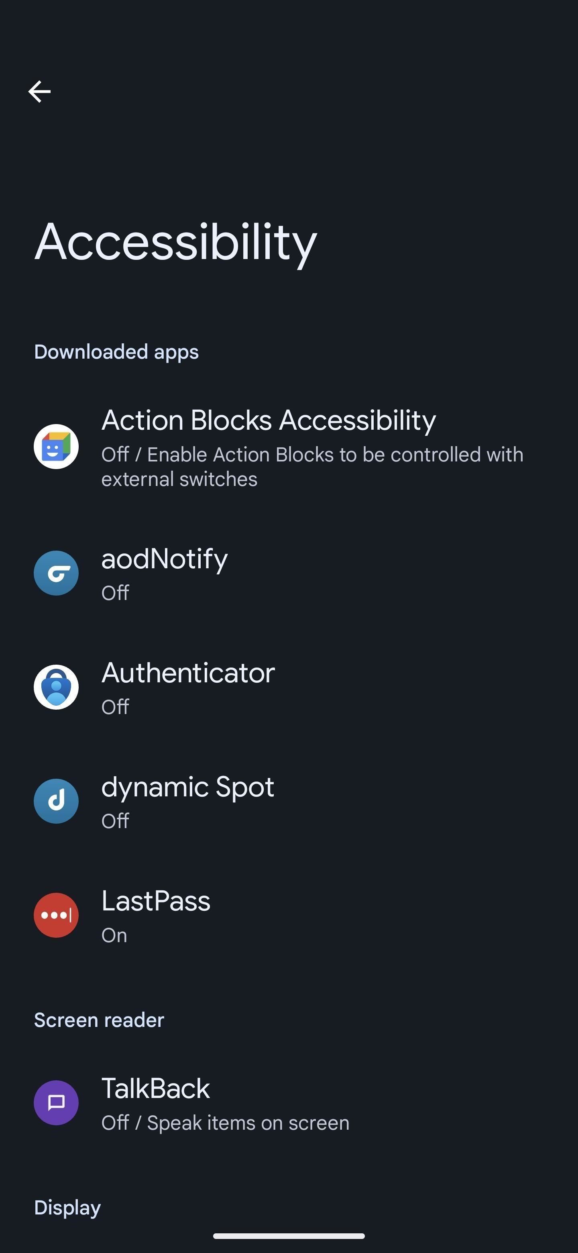Tap the Screen reader section header
The image size is (578, 1253).
[x=99, y=1020]
